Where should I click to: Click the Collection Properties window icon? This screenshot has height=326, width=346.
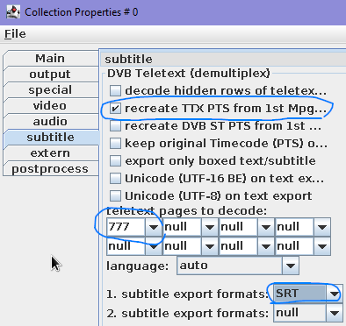[x=13, y=12]
